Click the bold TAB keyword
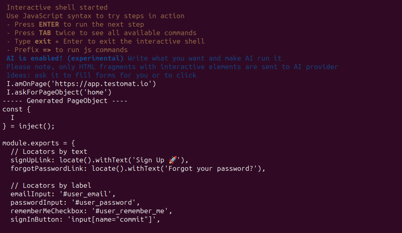 pyautogui.click(x=45, y=33)
